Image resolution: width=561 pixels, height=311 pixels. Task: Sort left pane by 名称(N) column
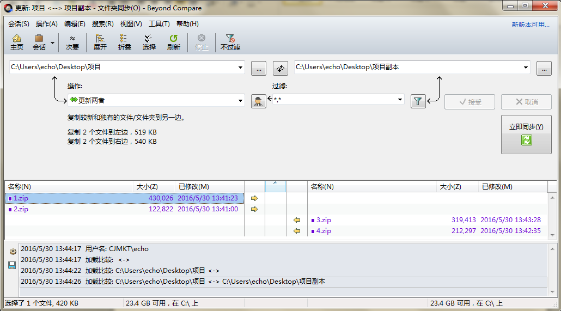tap(69, 187)
